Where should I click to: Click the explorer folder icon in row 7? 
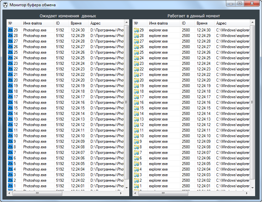[x=136, y=153]
